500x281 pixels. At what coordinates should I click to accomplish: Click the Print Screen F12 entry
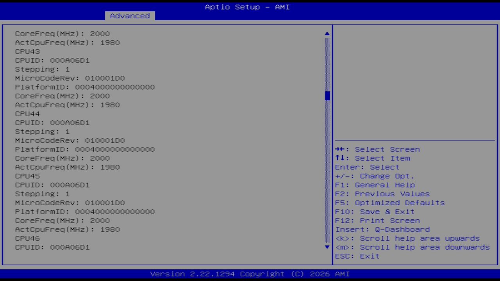pos(377,220)
